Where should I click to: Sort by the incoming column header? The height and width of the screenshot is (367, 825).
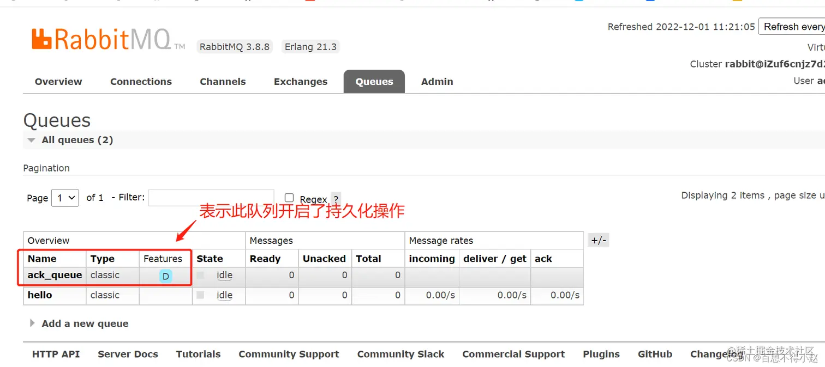coord(432,259)
